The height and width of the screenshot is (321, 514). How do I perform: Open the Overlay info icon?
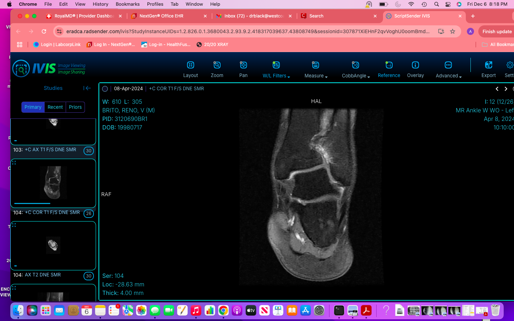pos(415,65)
